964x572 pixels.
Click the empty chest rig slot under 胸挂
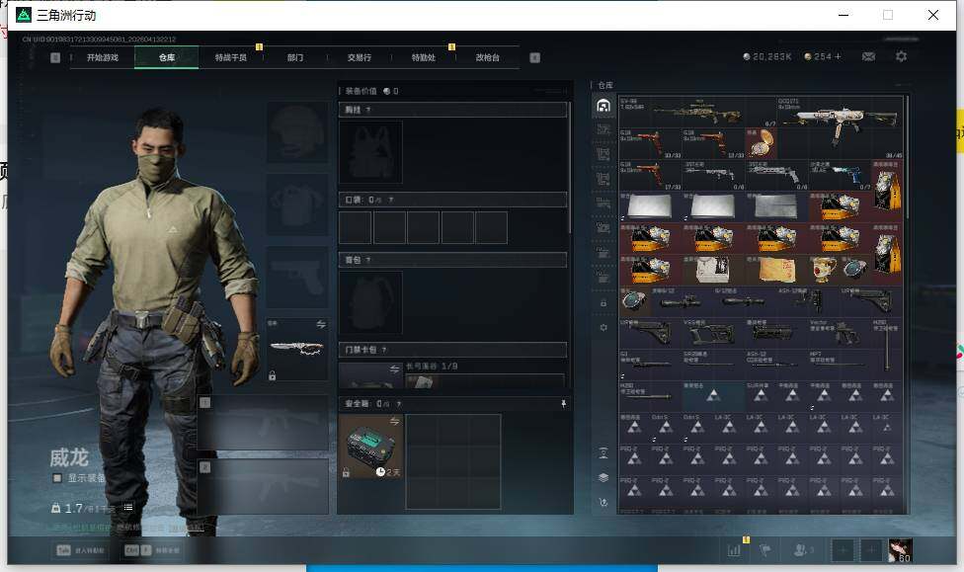click(370, 152)
